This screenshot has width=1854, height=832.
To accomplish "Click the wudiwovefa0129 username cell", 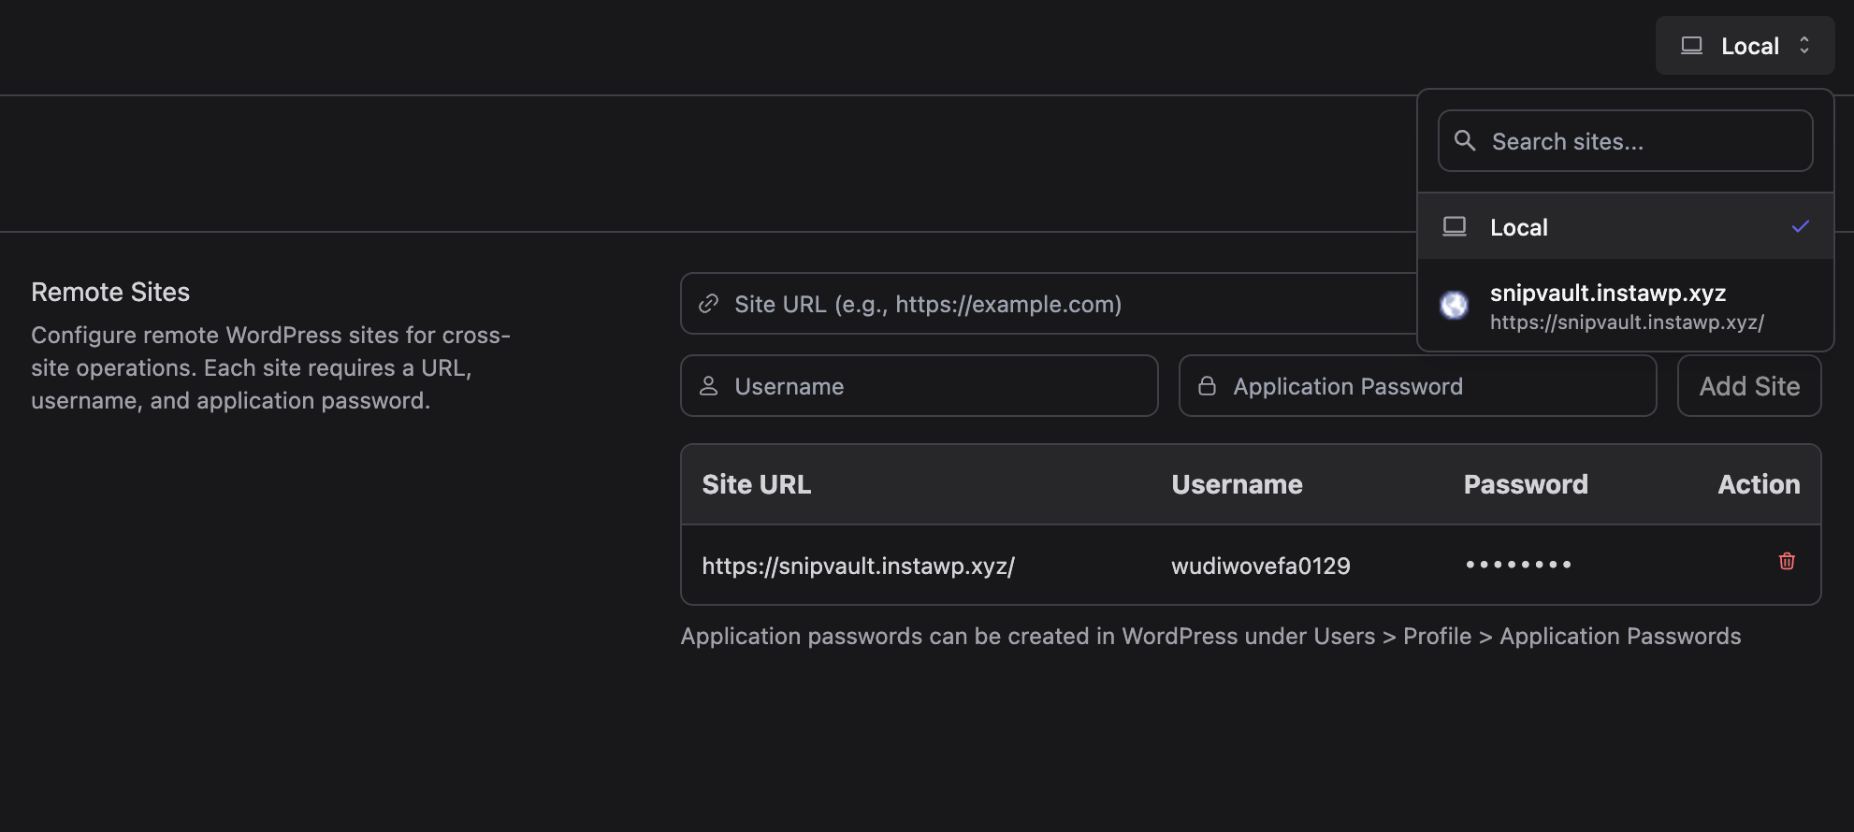I will (x=1261, y=566).
